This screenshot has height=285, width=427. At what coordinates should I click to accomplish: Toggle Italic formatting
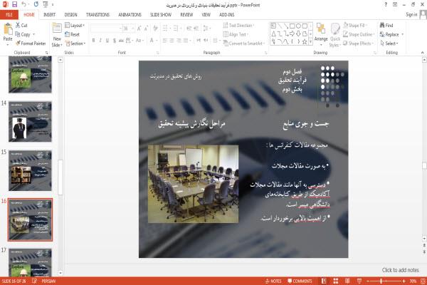pyautogui.click(x=100, y=41)
